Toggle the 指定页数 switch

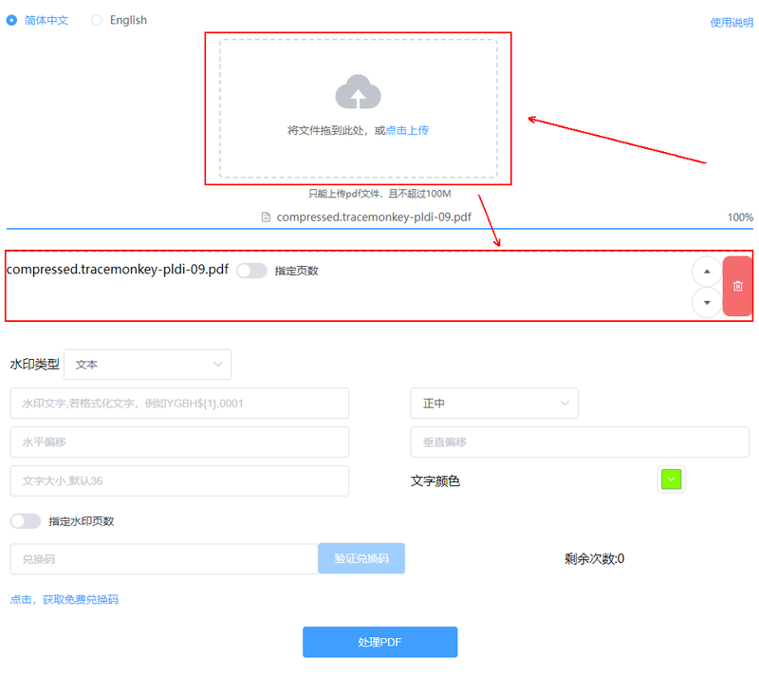[x=251, y=271]
